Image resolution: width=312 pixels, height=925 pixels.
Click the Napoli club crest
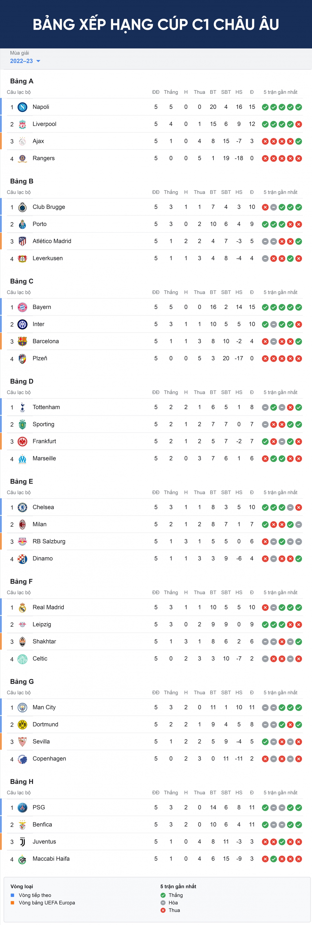[x=22, y=107]
